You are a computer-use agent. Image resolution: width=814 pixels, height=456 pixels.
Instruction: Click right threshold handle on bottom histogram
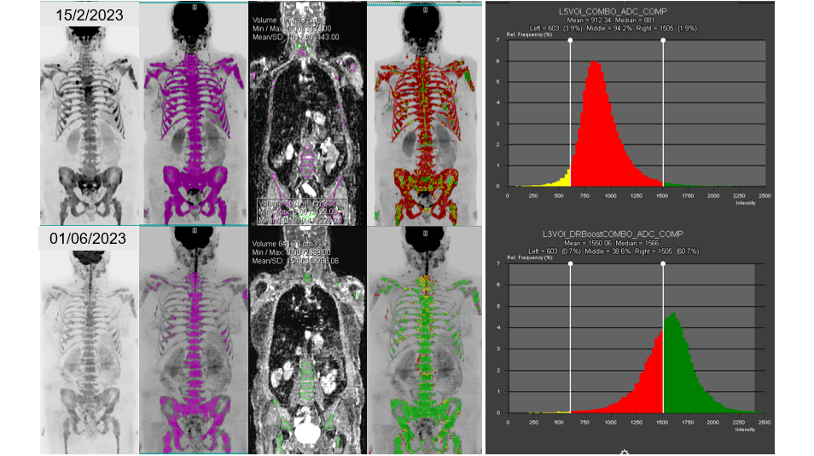click(x=663, y=263)
